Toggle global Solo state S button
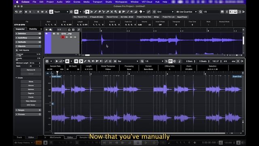259x146 pixels. (30, 12)
